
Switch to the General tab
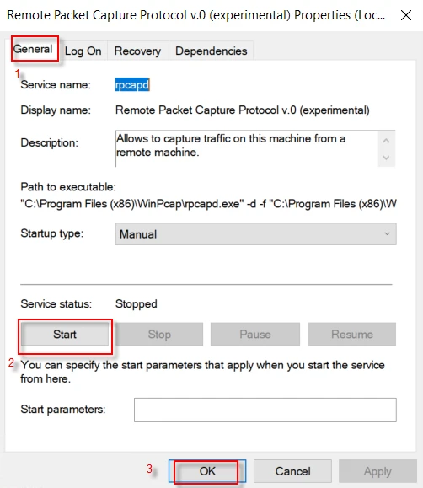click(x=33, y=49)
